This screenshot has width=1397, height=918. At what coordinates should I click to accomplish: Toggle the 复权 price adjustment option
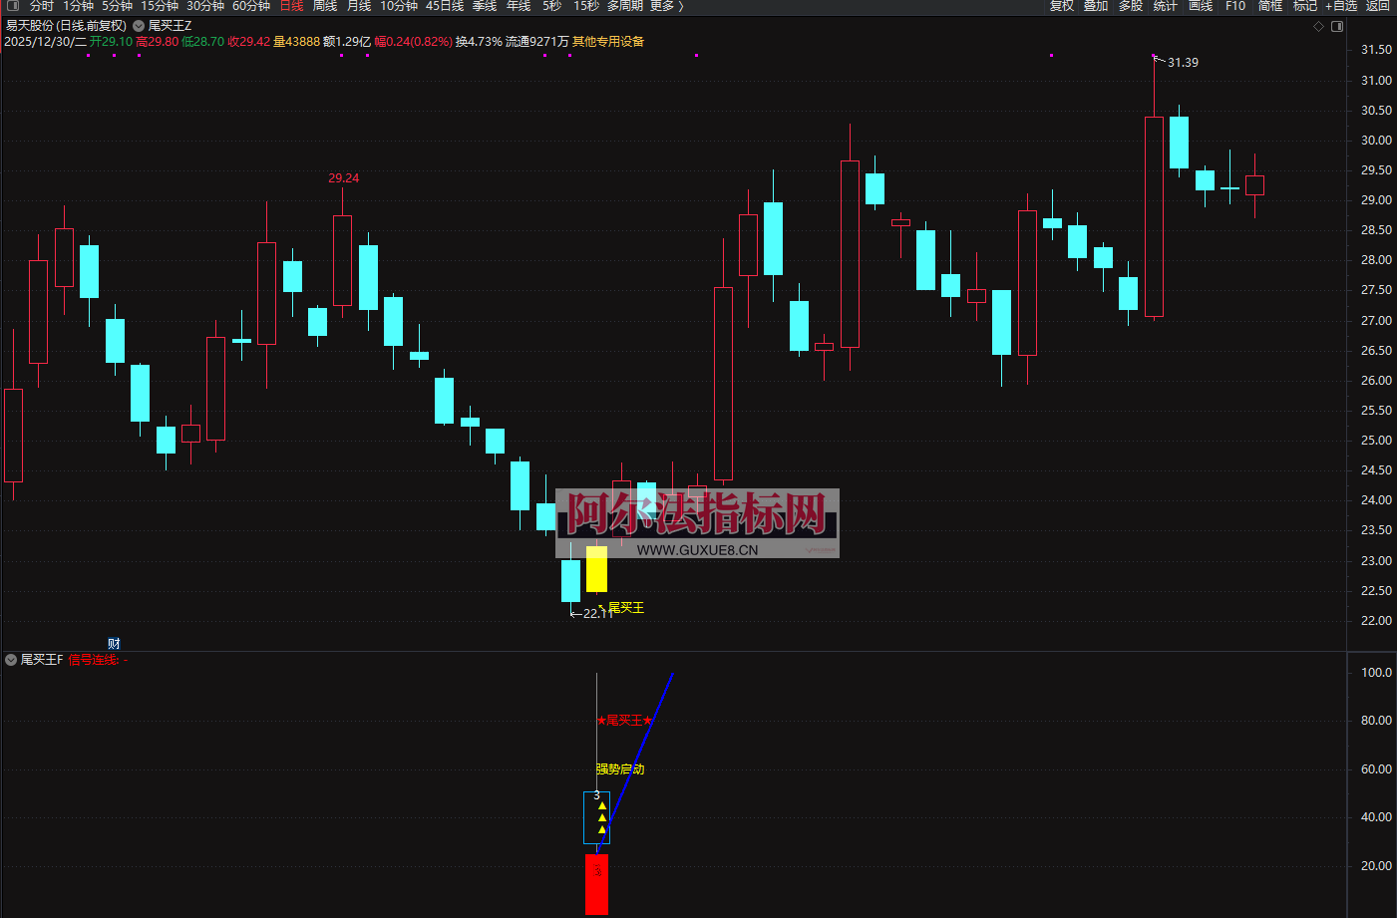[1062, 6]
